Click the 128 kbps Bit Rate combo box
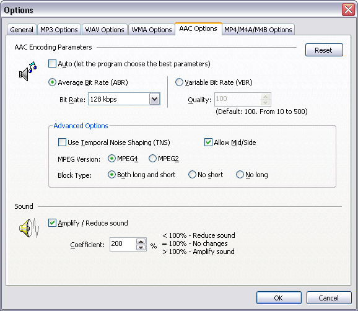 coord(124,99)
